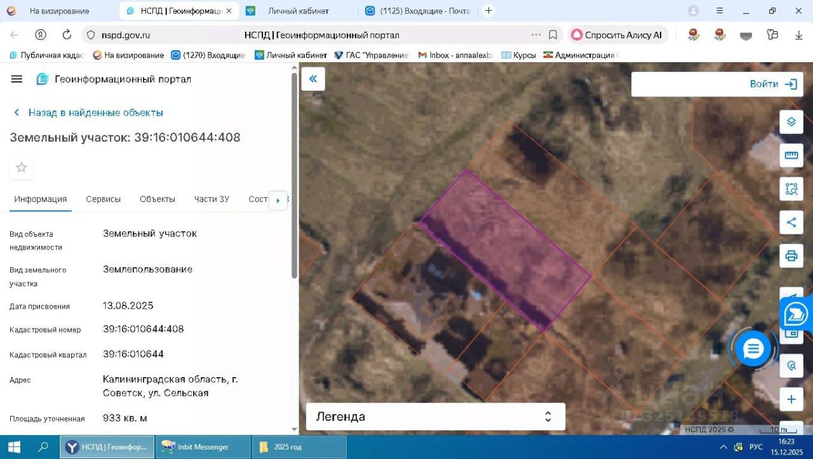Click Назад в найденные объекты link
This screenshot has width=813, height=459.
click(88, 112)
